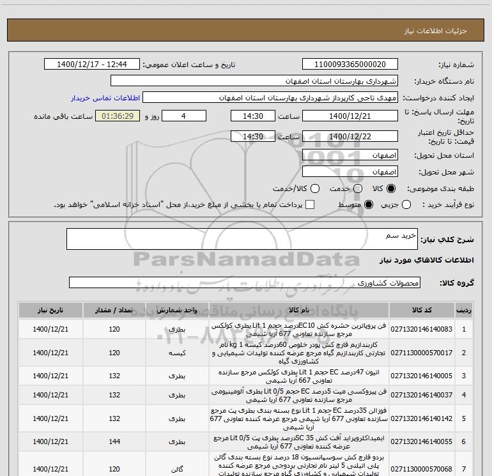Screen dimensions: 492x476
Task: Click the تعداد / مقدار column header
Action: 114,311
